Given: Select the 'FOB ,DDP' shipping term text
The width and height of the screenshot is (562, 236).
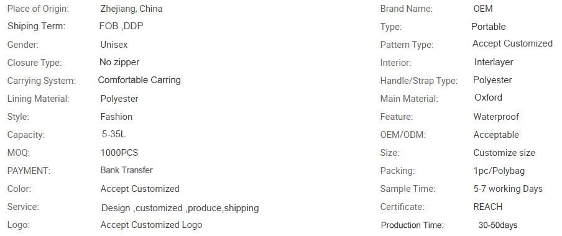Looking at the screenshot, I should (x=121, y=26).
